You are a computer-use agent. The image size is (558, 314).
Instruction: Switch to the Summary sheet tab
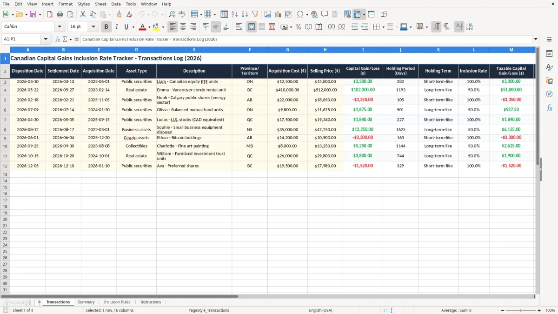click(x=86, y=302)
